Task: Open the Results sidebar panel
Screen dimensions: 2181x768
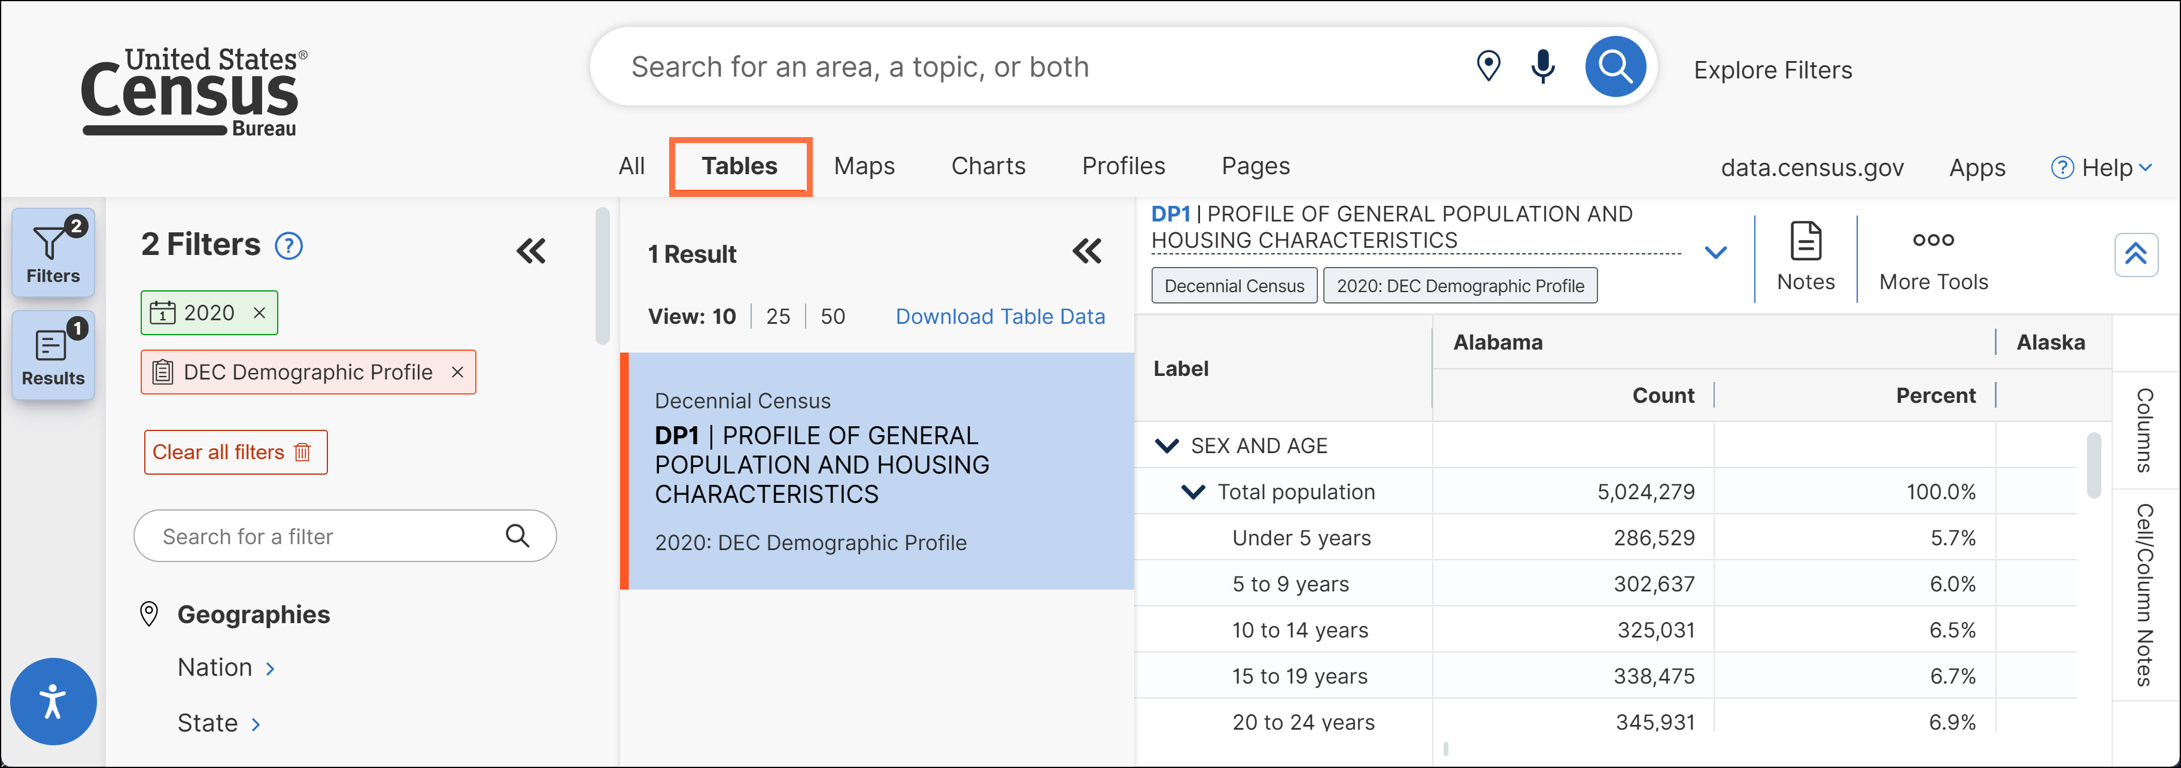Action: click(53, 355)
